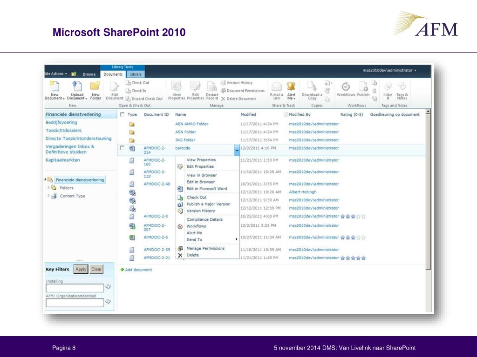Click the New Document ribbon icon
Screen dimensions: 477x357
[55, 86]
